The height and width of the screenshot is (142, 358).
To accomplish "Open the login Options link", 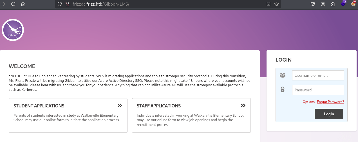I will pyautogui.click(x=308, y=102).
